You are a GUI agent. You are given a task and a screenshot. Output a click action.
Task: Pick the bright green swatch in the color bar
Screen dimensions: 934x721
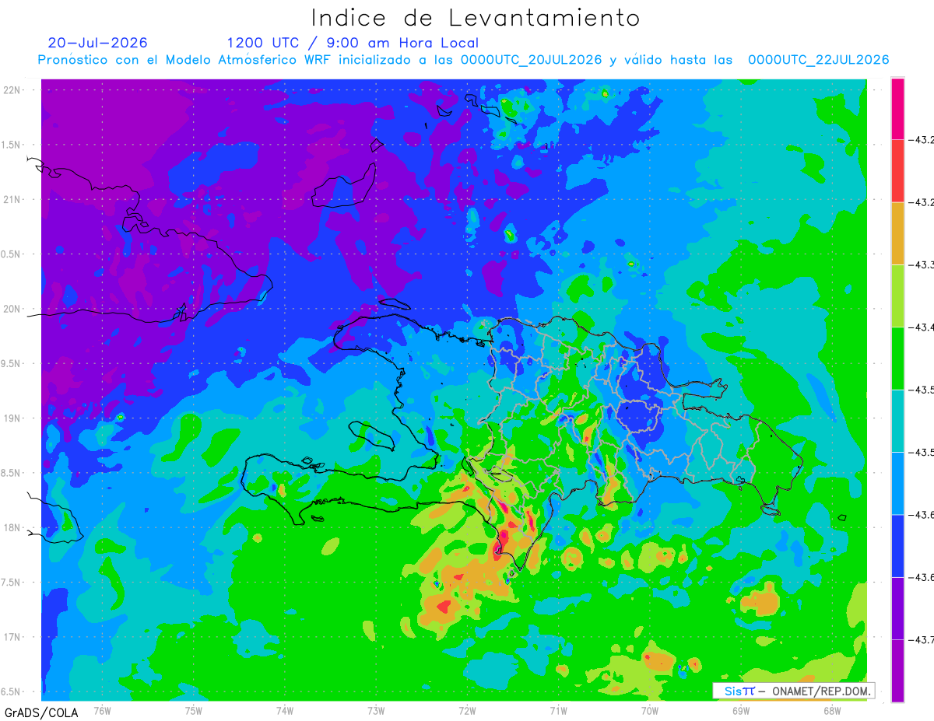click(x=897, y=358)
